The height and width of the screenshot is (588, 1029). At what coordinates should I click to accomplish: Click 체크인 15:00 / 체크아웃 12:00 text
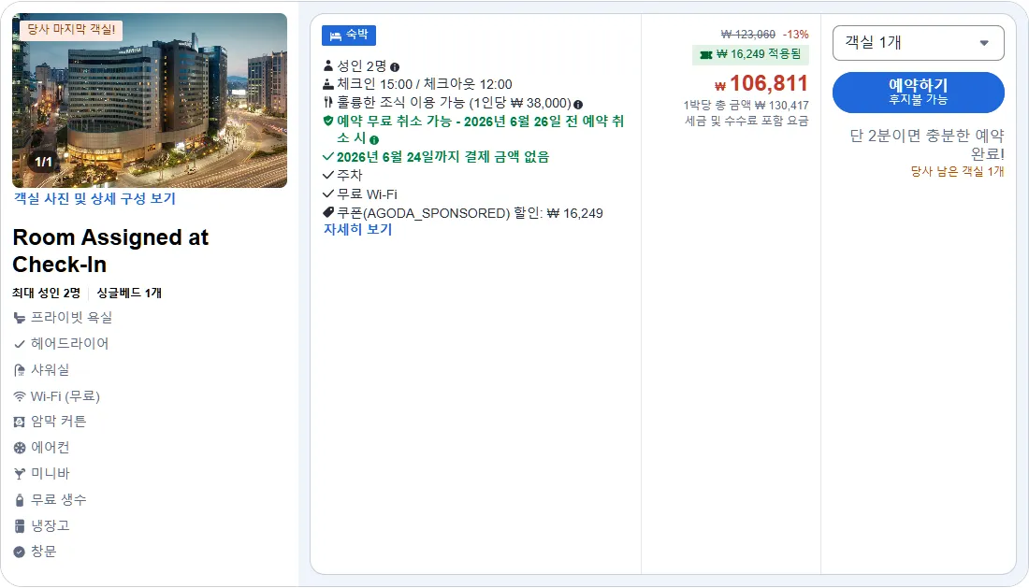click(424, 84)
